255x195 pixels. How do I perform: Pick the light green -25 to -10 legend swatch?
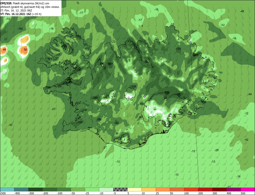92,189
